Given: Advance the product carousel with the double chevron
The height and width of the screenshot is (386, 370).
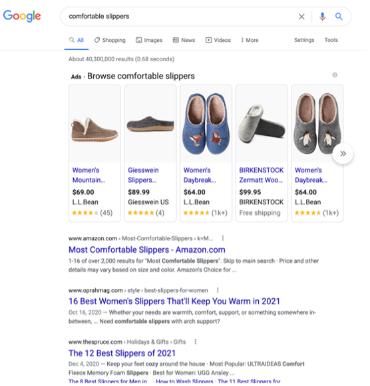Looking at the screenshot, I should (x=343, y=154).
